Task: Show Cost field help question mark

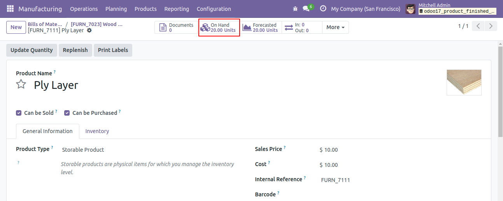Action: (269, 163)
